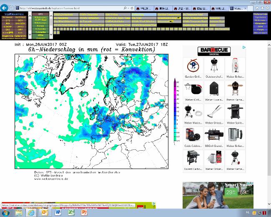Switch to the fifth browser tab

coord(219,8)
